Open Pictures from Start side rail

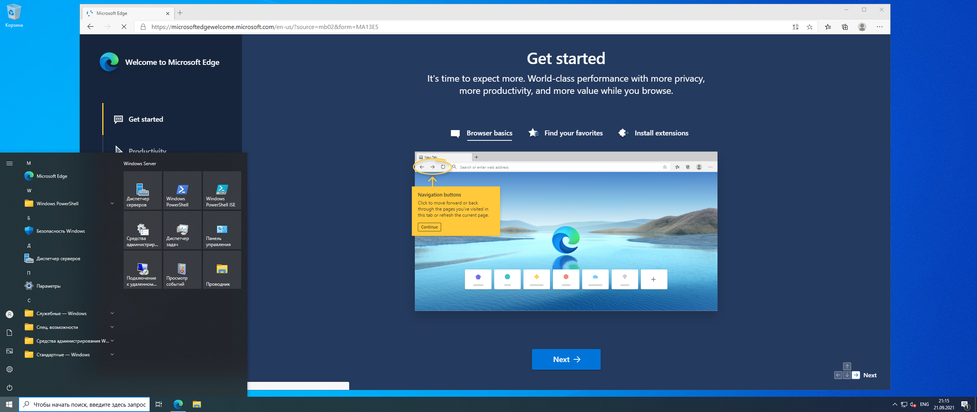10,351
